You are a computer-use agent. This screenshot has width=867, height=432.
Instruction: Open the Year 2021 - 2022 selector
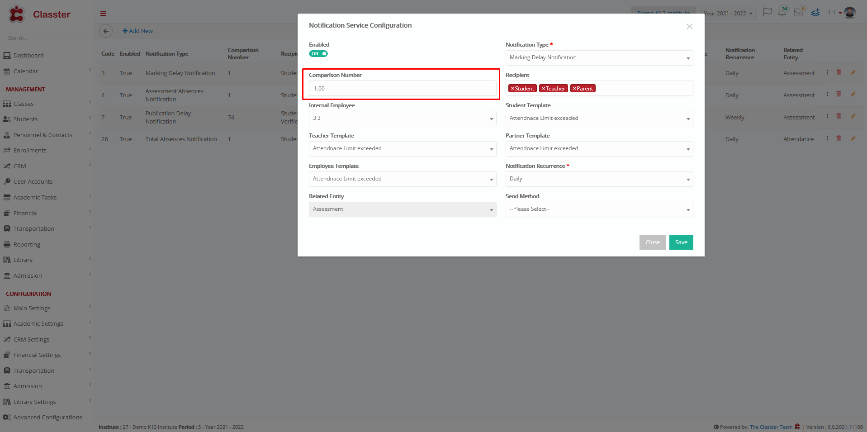[x=728, y=14]
